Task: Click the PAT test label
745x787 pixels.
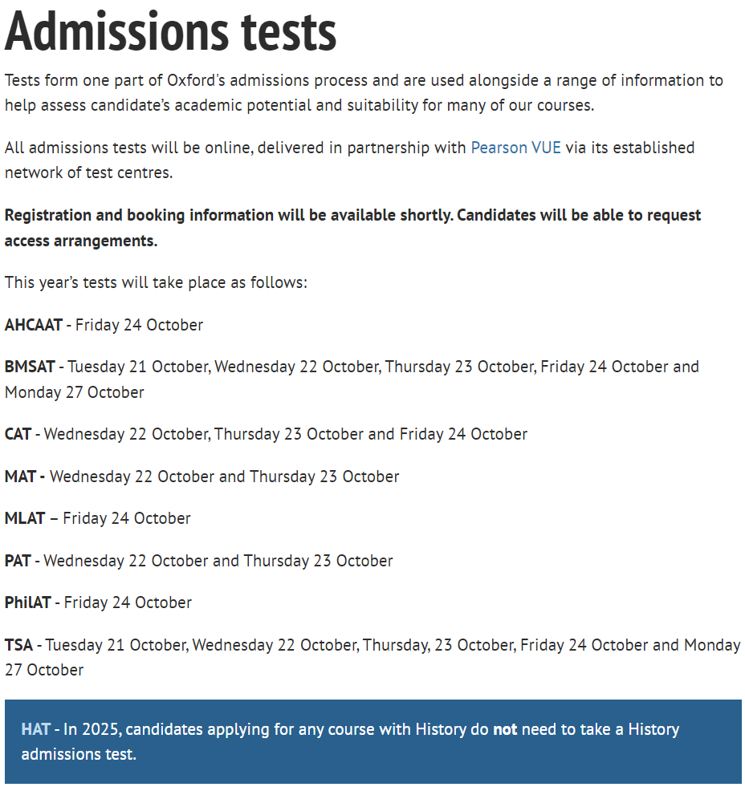Action: point(18,560)
